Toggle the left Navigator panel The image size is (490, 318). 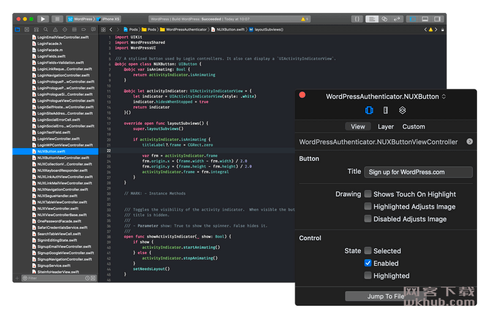[413, 19]
